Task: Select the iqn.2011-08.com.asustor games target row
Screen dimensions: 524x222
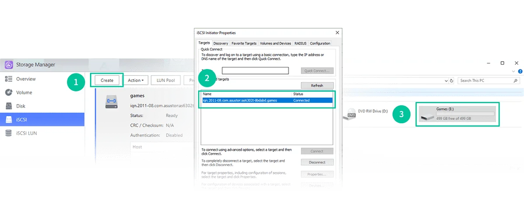Action: click(267, 101)
